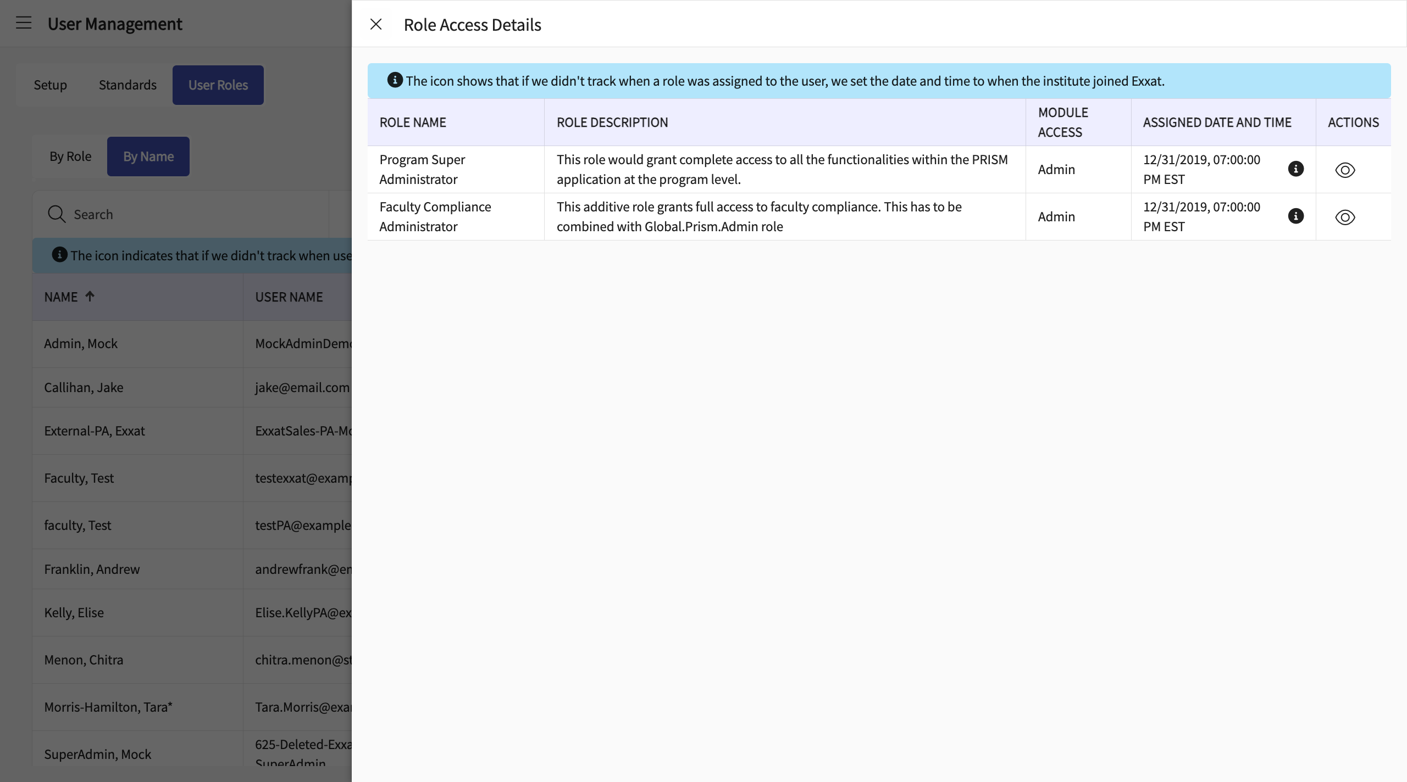Click the USER NAME column header

289,297
